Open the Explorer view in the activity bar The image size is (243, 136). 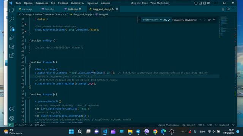pos(12,10)
